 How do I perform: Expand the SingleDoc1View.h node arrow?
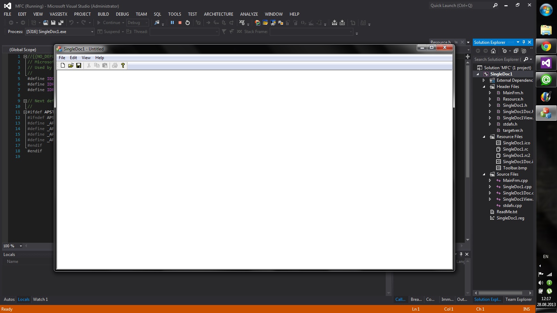point(490,118)
